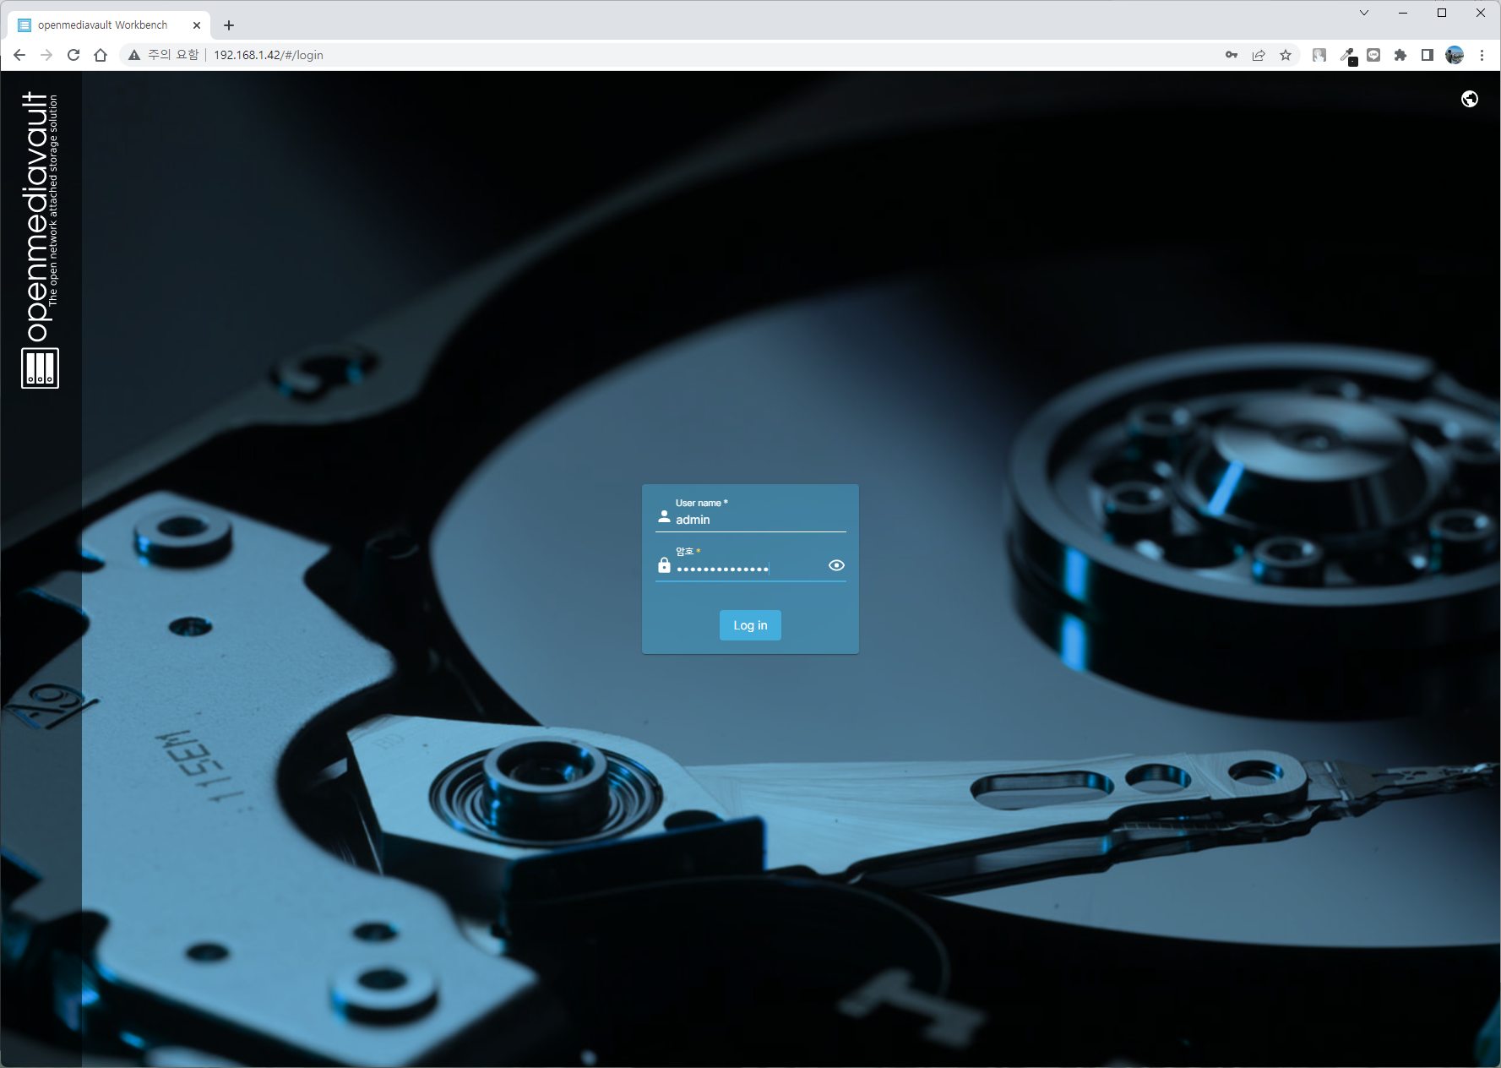
Task: Bookmark this page with the star icon
Action: [x=1286, y=55]
